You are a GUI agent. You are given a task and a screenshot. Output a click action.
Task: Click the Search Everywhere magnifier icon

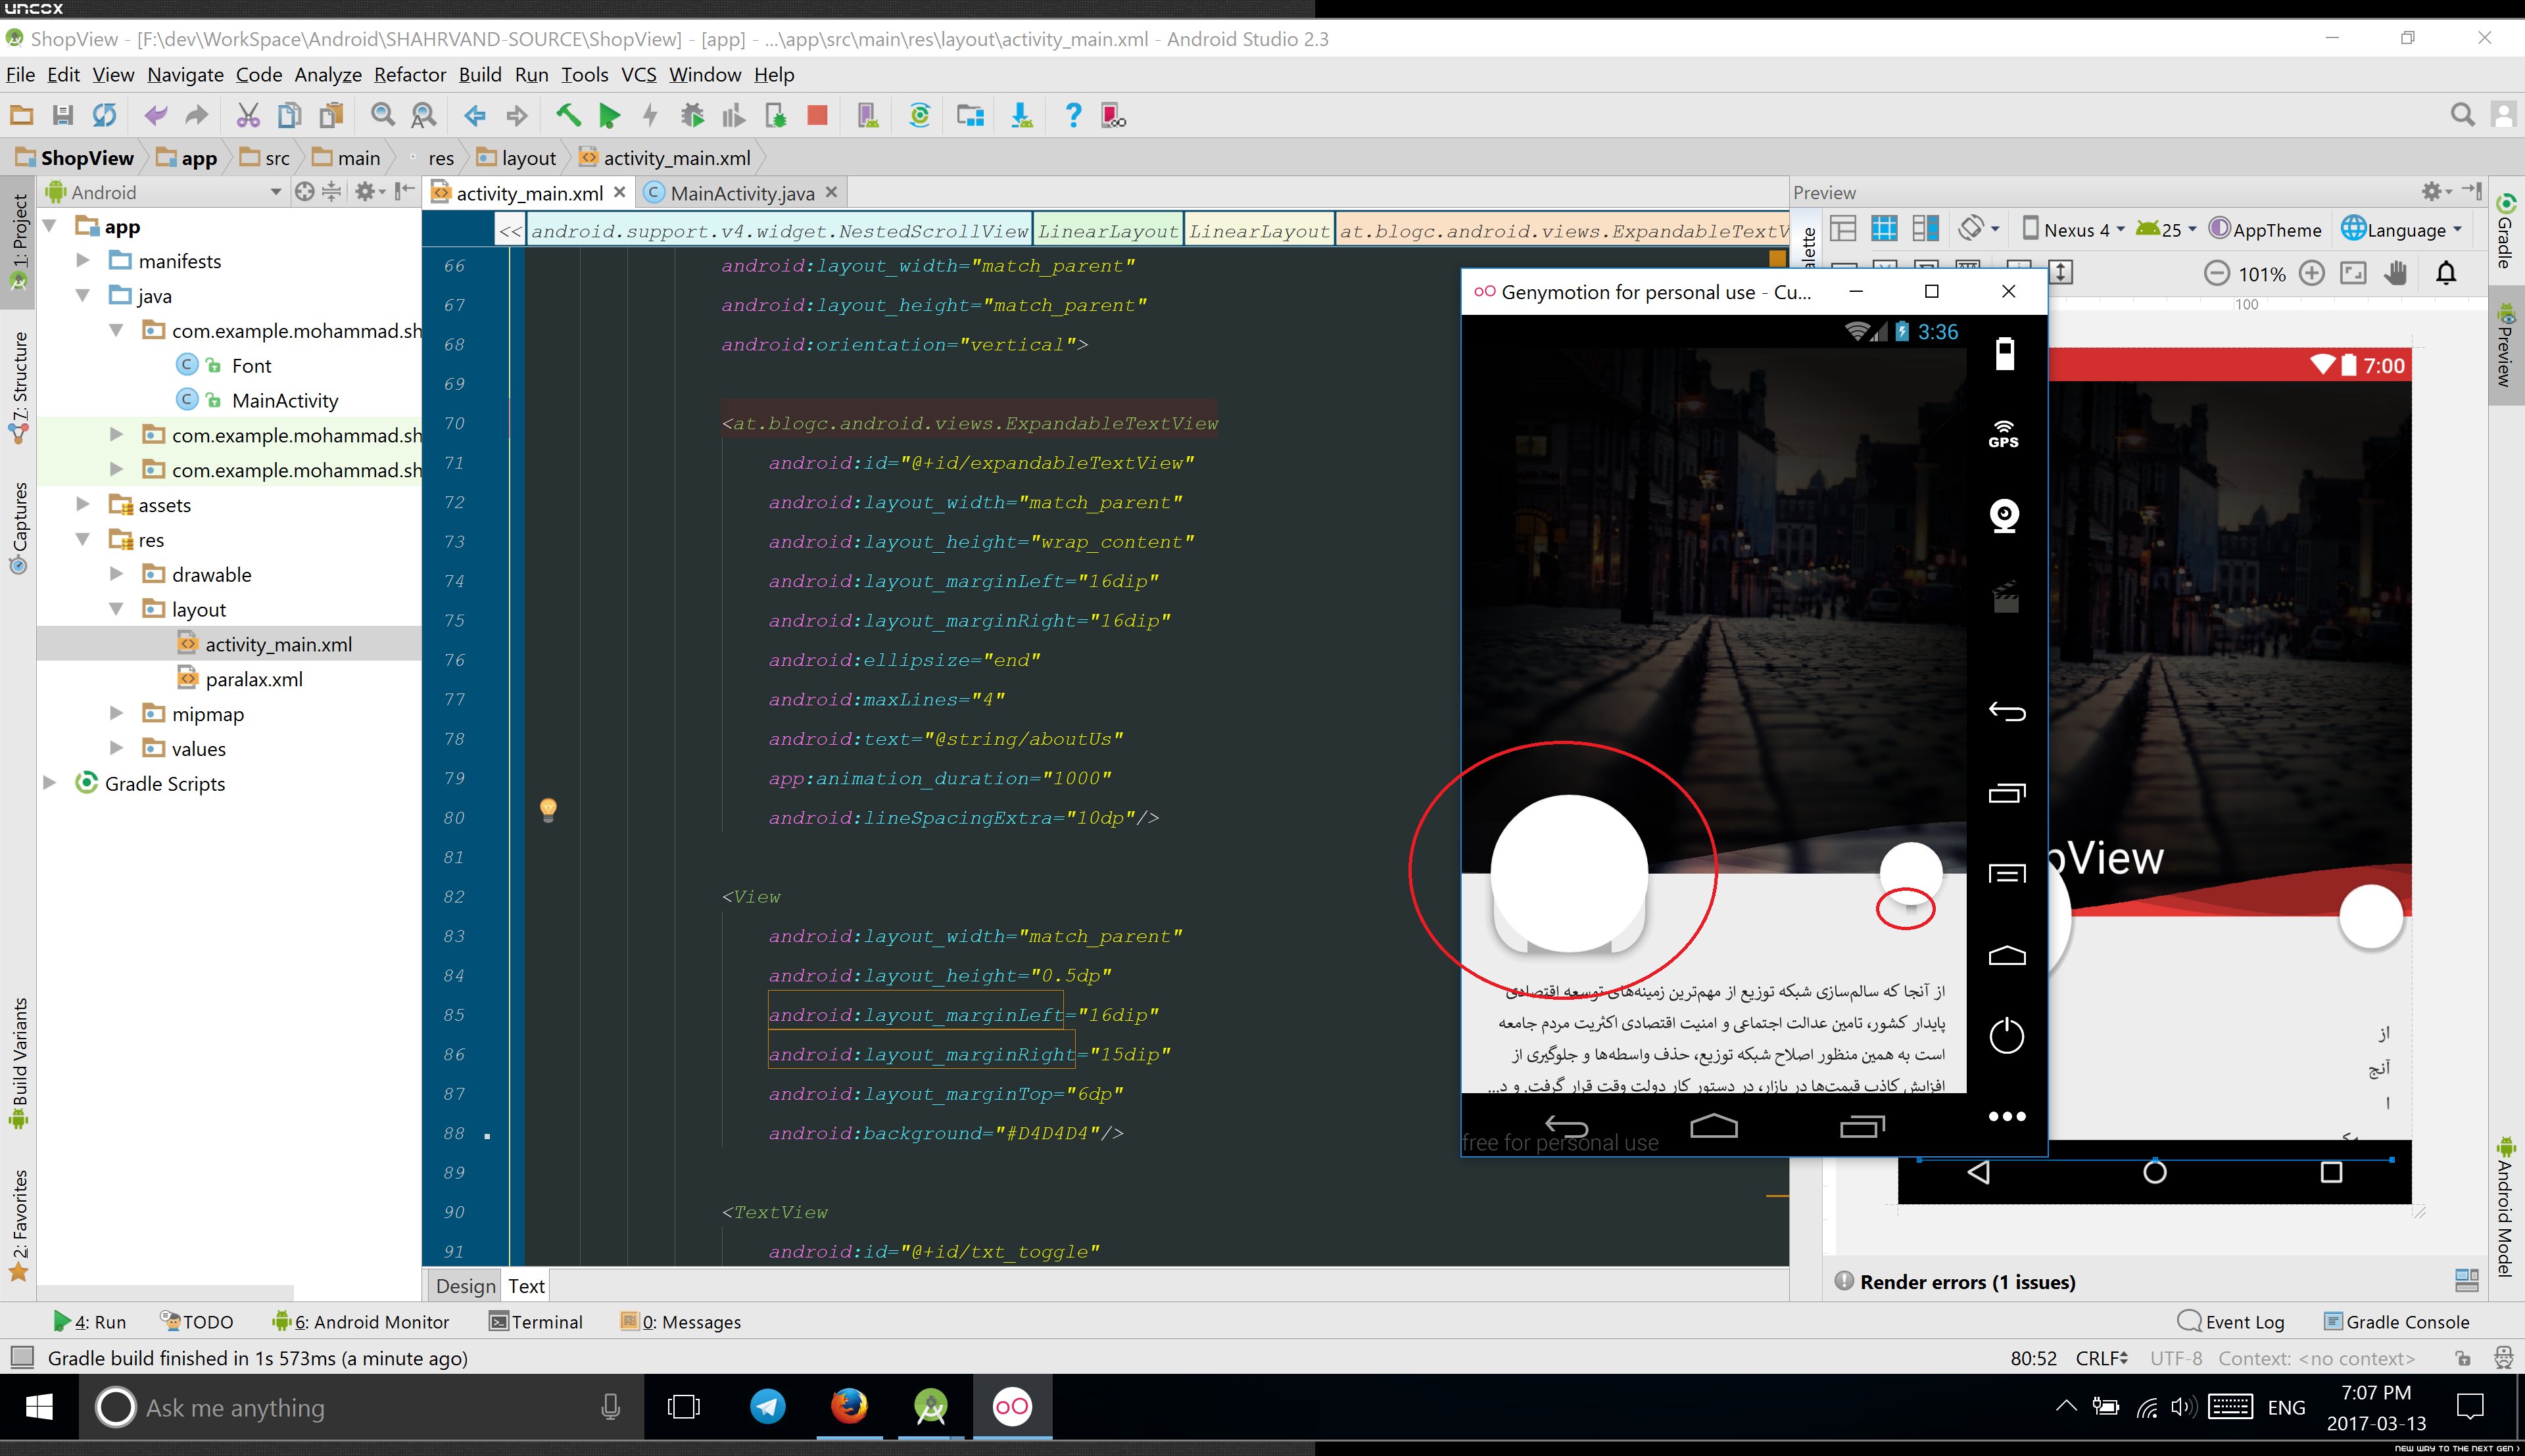(x=2462, y=115)
